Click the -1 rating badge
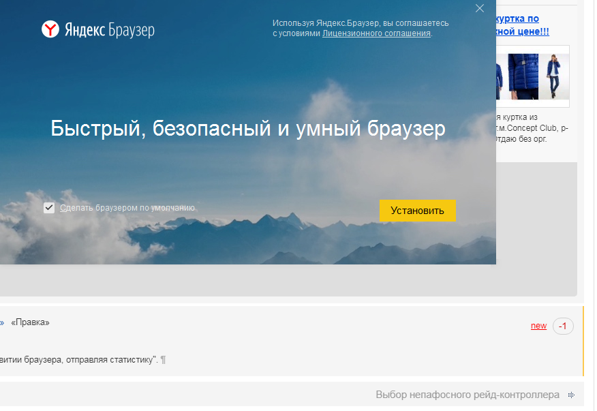The width and height of the screenshot is (597, 411). pyautogui.click(x=563, y=326)
